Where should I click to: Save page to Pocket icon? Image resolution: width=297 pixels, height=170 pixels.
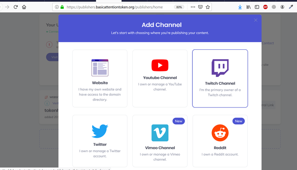(200, 7)
